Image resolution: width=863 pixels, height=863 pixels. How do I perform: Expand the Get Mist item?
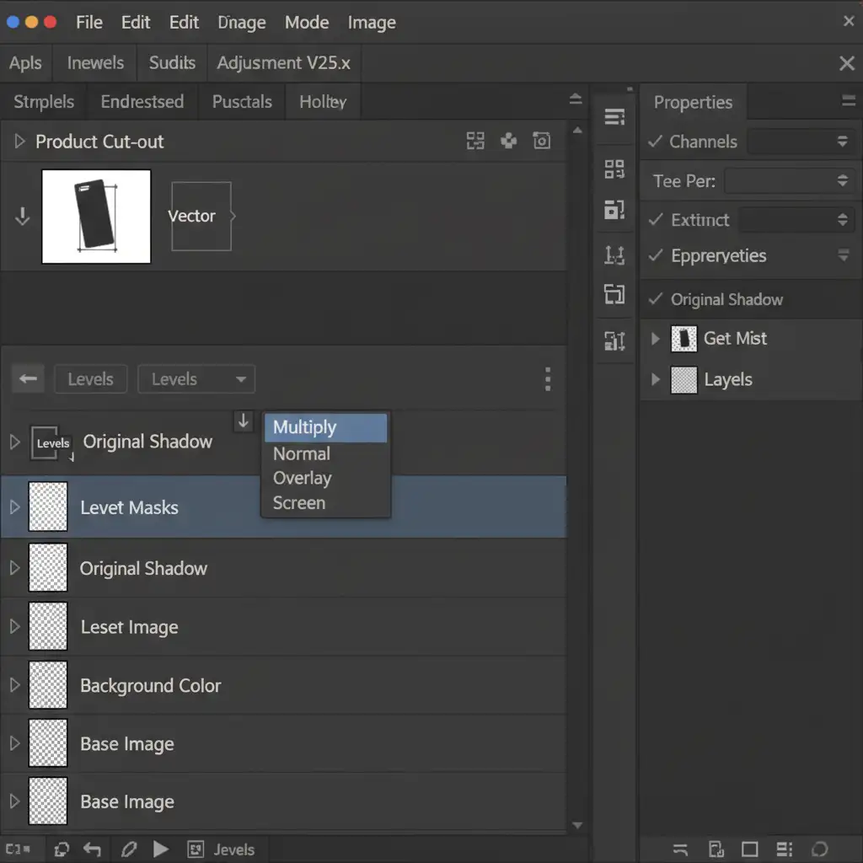[656, 339]
